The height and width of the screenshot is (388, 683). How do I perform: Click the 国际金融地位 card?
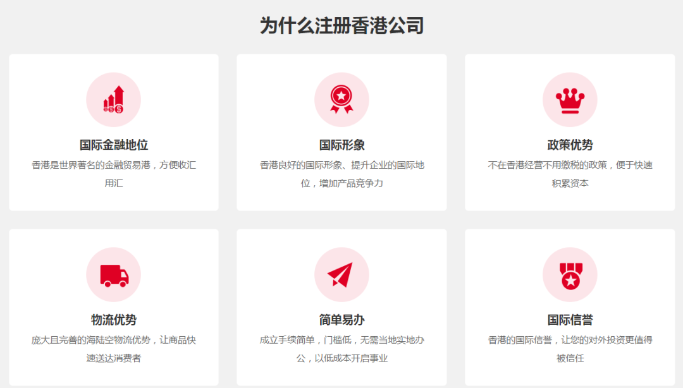click(x=113, y=131)
